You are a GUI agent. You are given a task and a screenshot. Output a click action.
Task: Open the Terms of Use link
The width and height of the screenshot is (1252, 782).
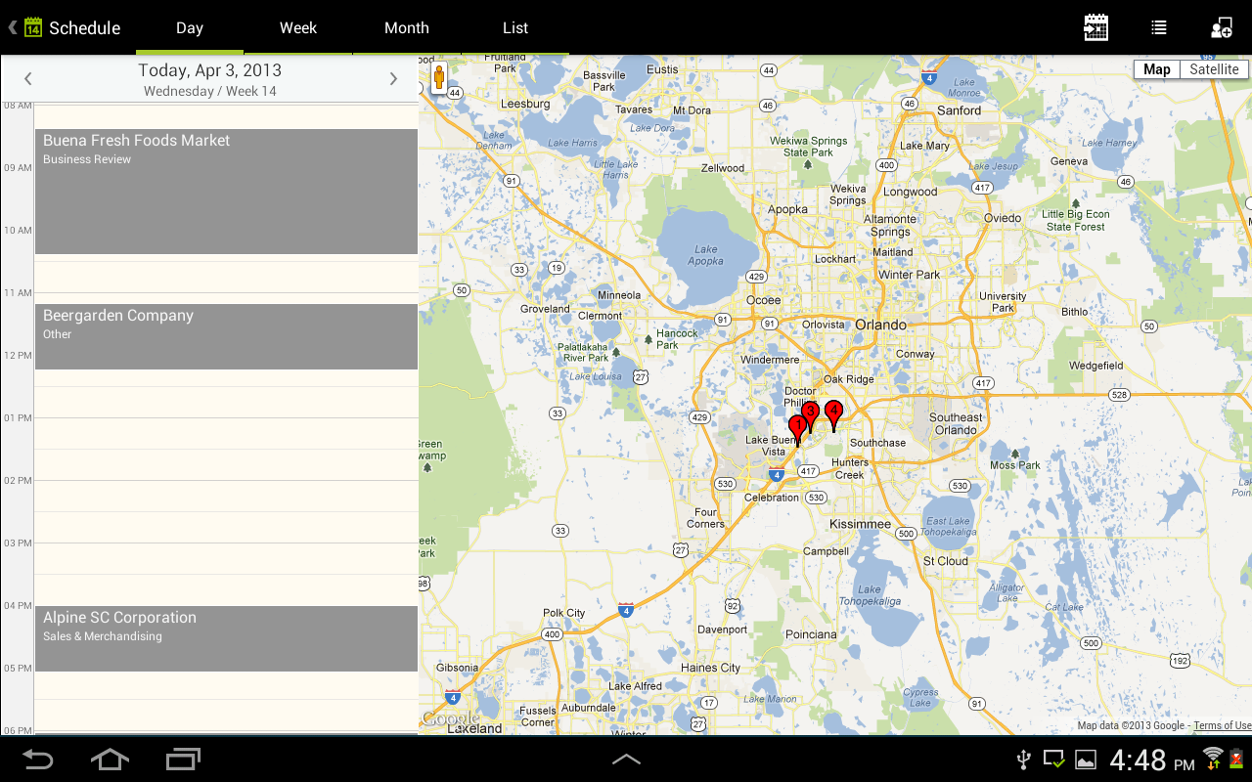1222,725
